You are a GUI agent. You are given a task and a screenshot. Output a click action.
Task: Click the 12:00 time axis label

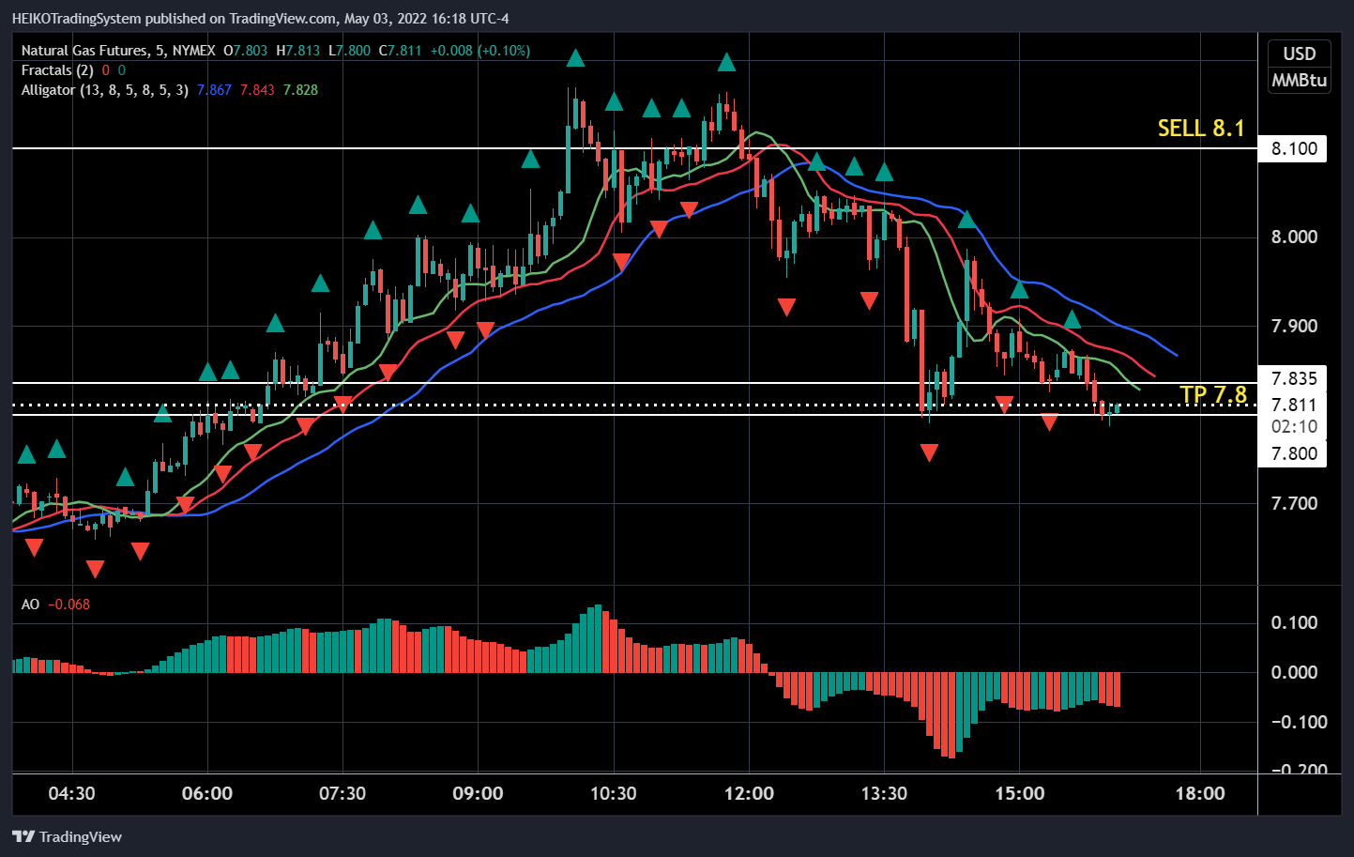coord(749,793)
